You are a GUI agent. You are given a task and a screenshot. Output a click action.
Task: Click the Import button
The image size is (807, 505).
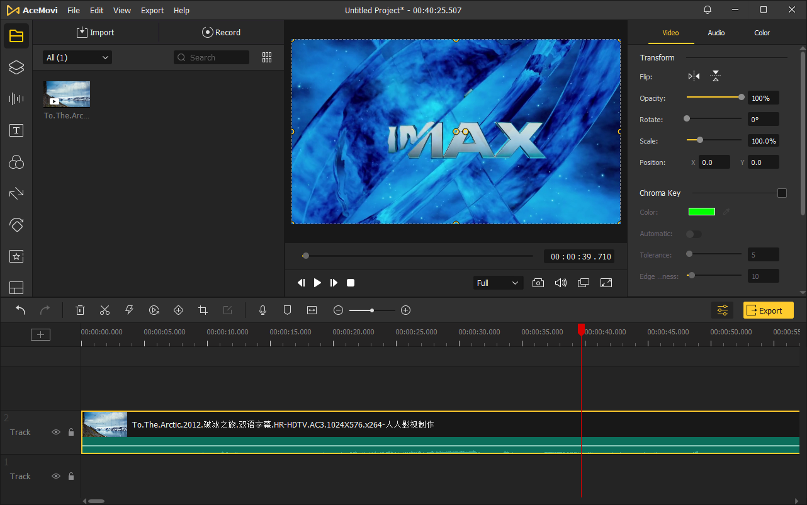click(96, 32)
